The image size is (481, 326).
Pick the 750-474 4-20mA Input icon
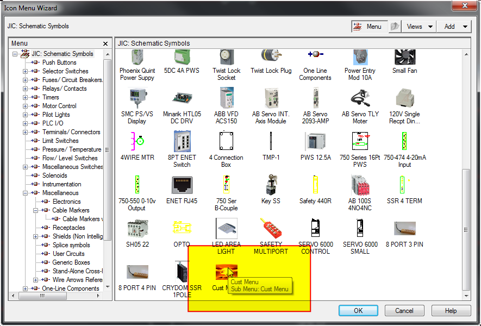[x=404, y=141]
